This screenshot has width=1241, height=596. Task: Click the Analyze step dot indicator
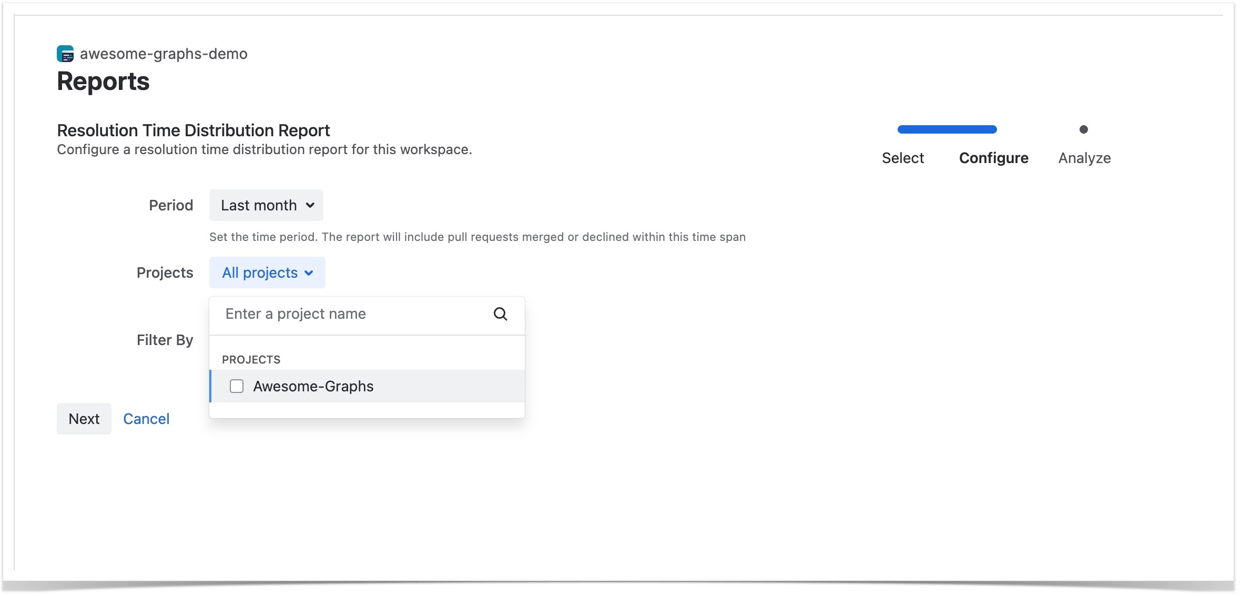click(1083, 129)
